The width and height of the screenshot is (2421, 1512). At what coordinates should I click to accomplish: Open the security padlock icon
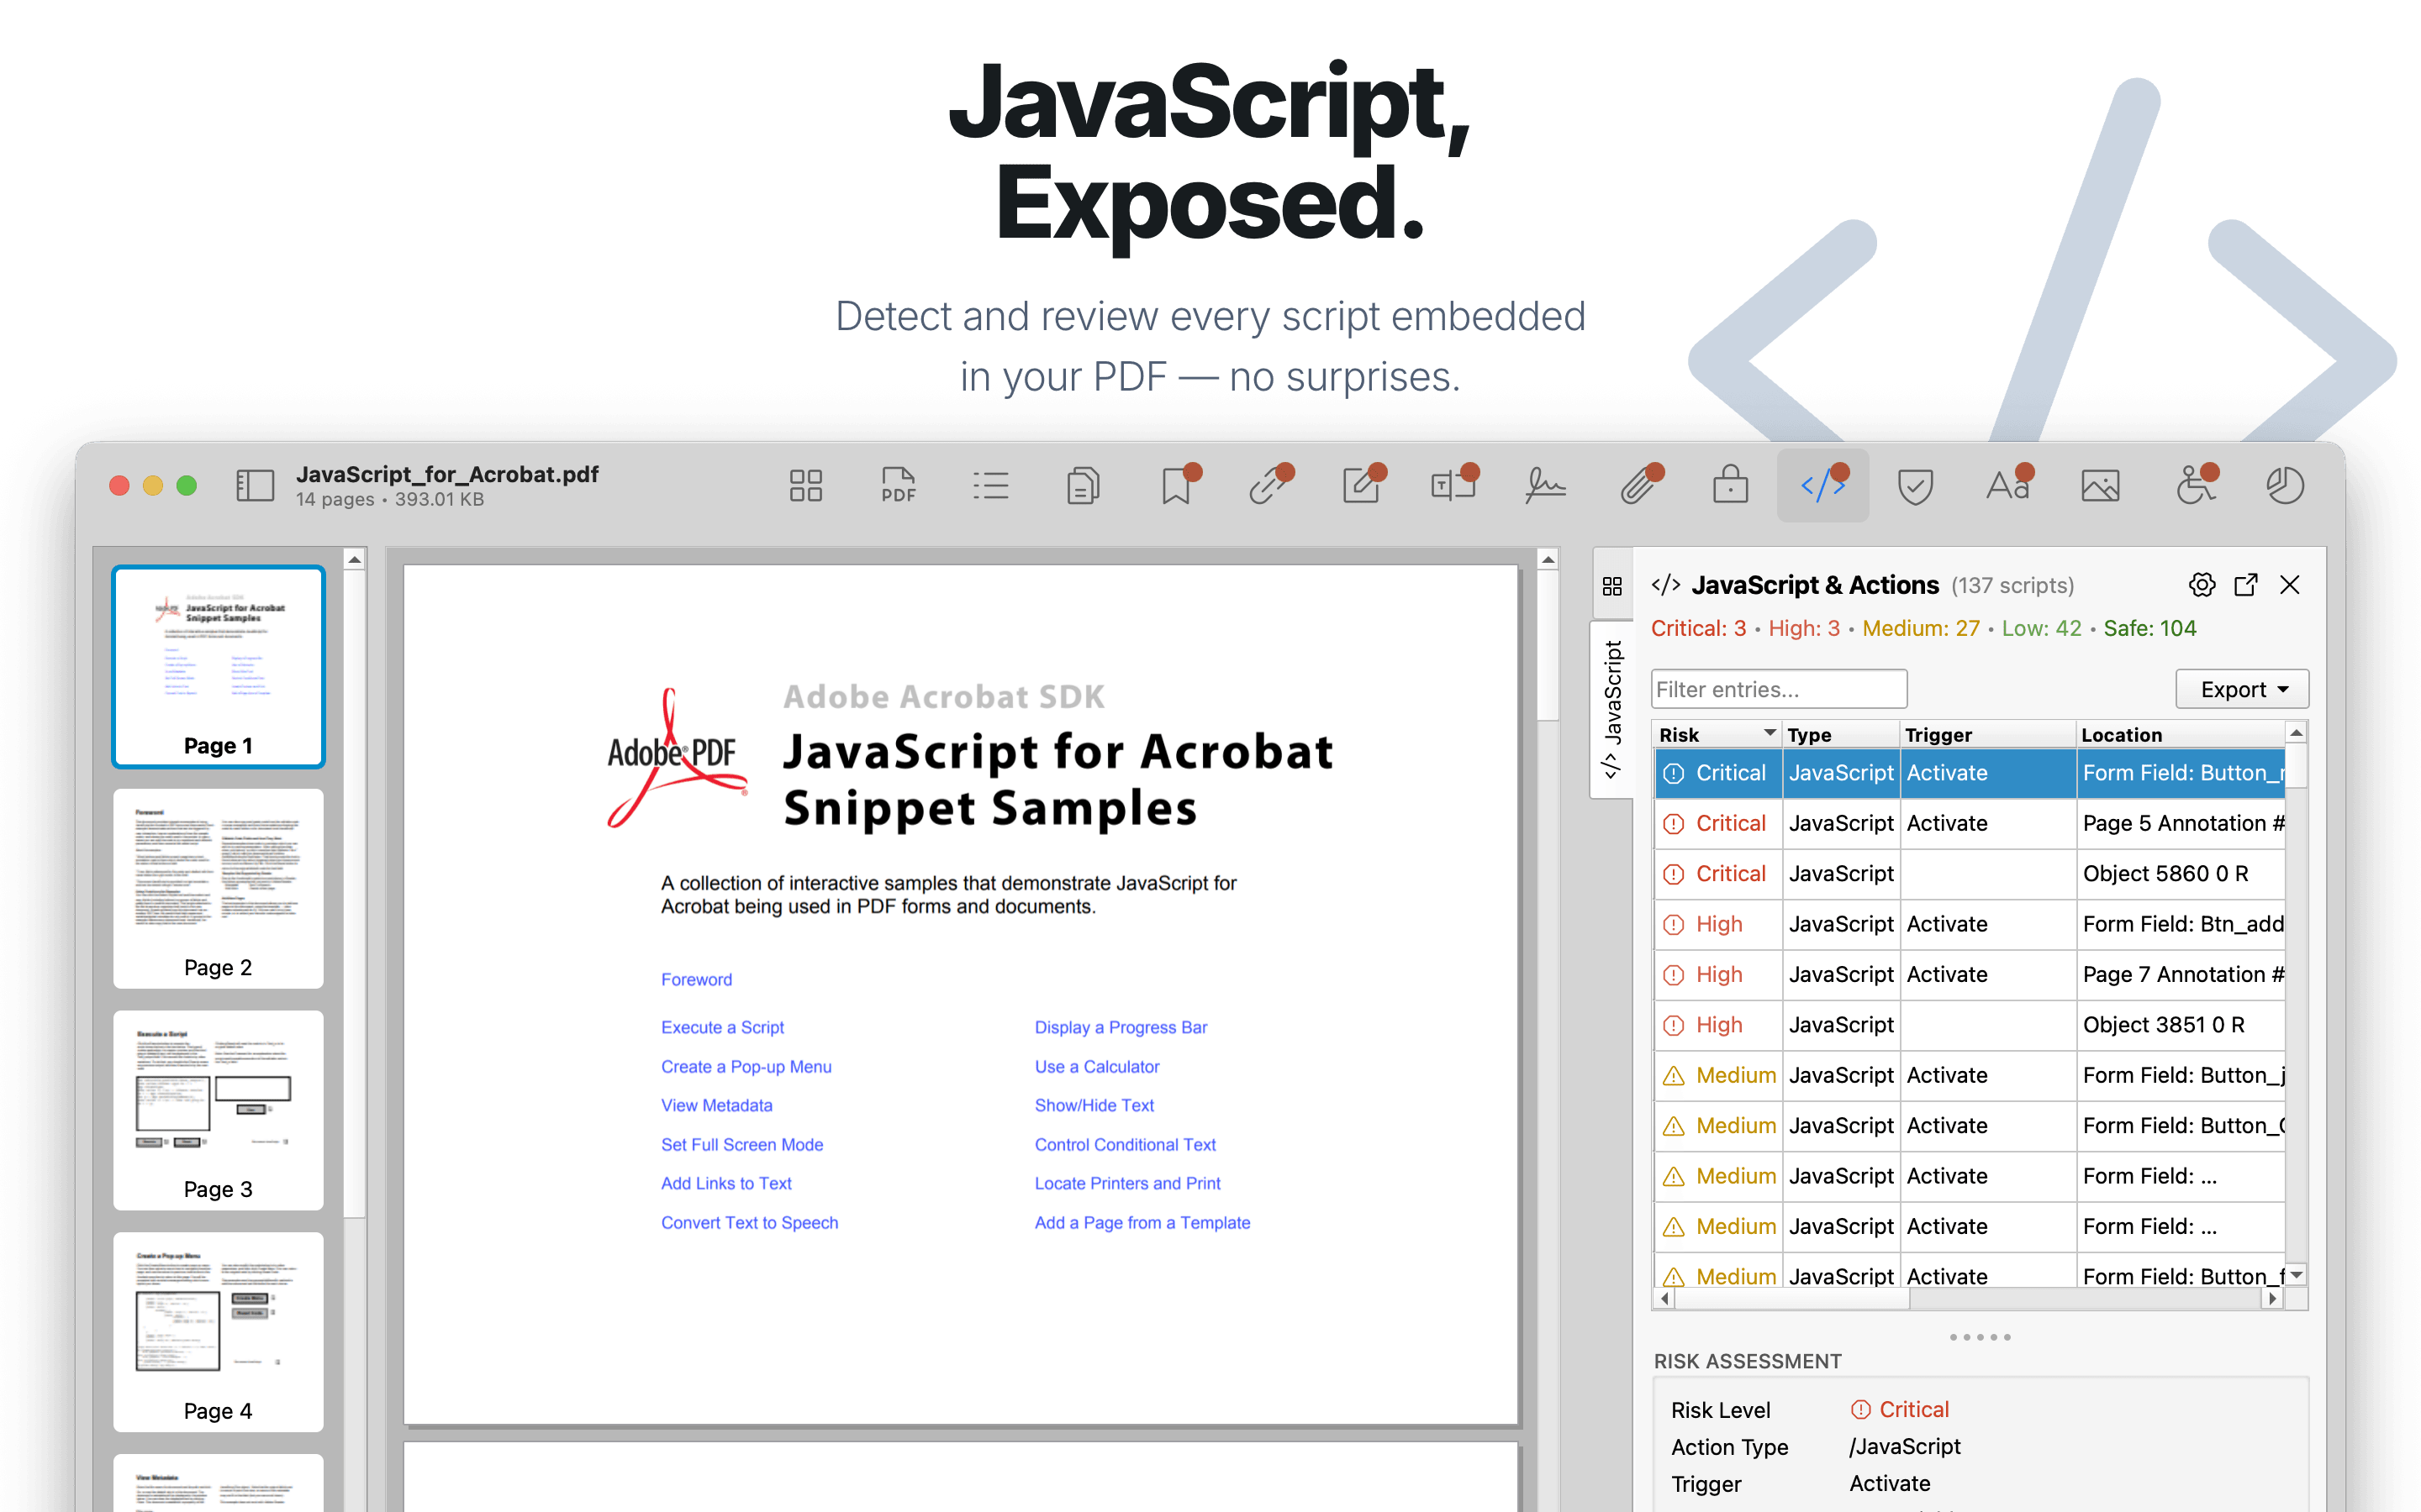pyautogui.click(x=1731, y=486)
